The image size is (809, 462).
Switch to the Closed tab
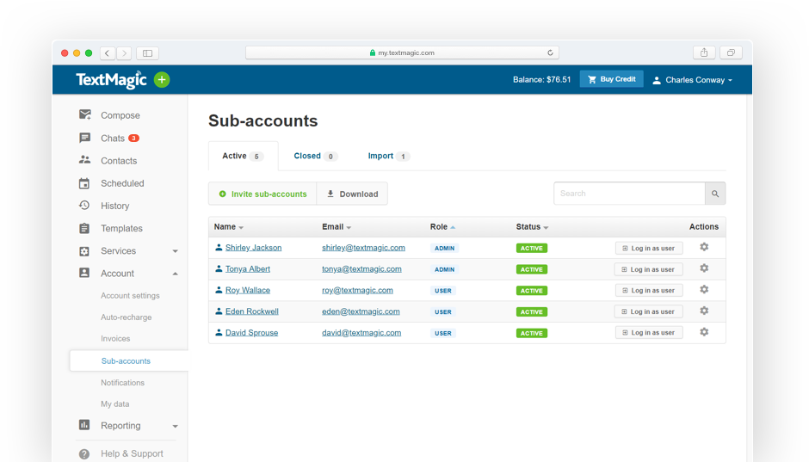coord(315,156)
